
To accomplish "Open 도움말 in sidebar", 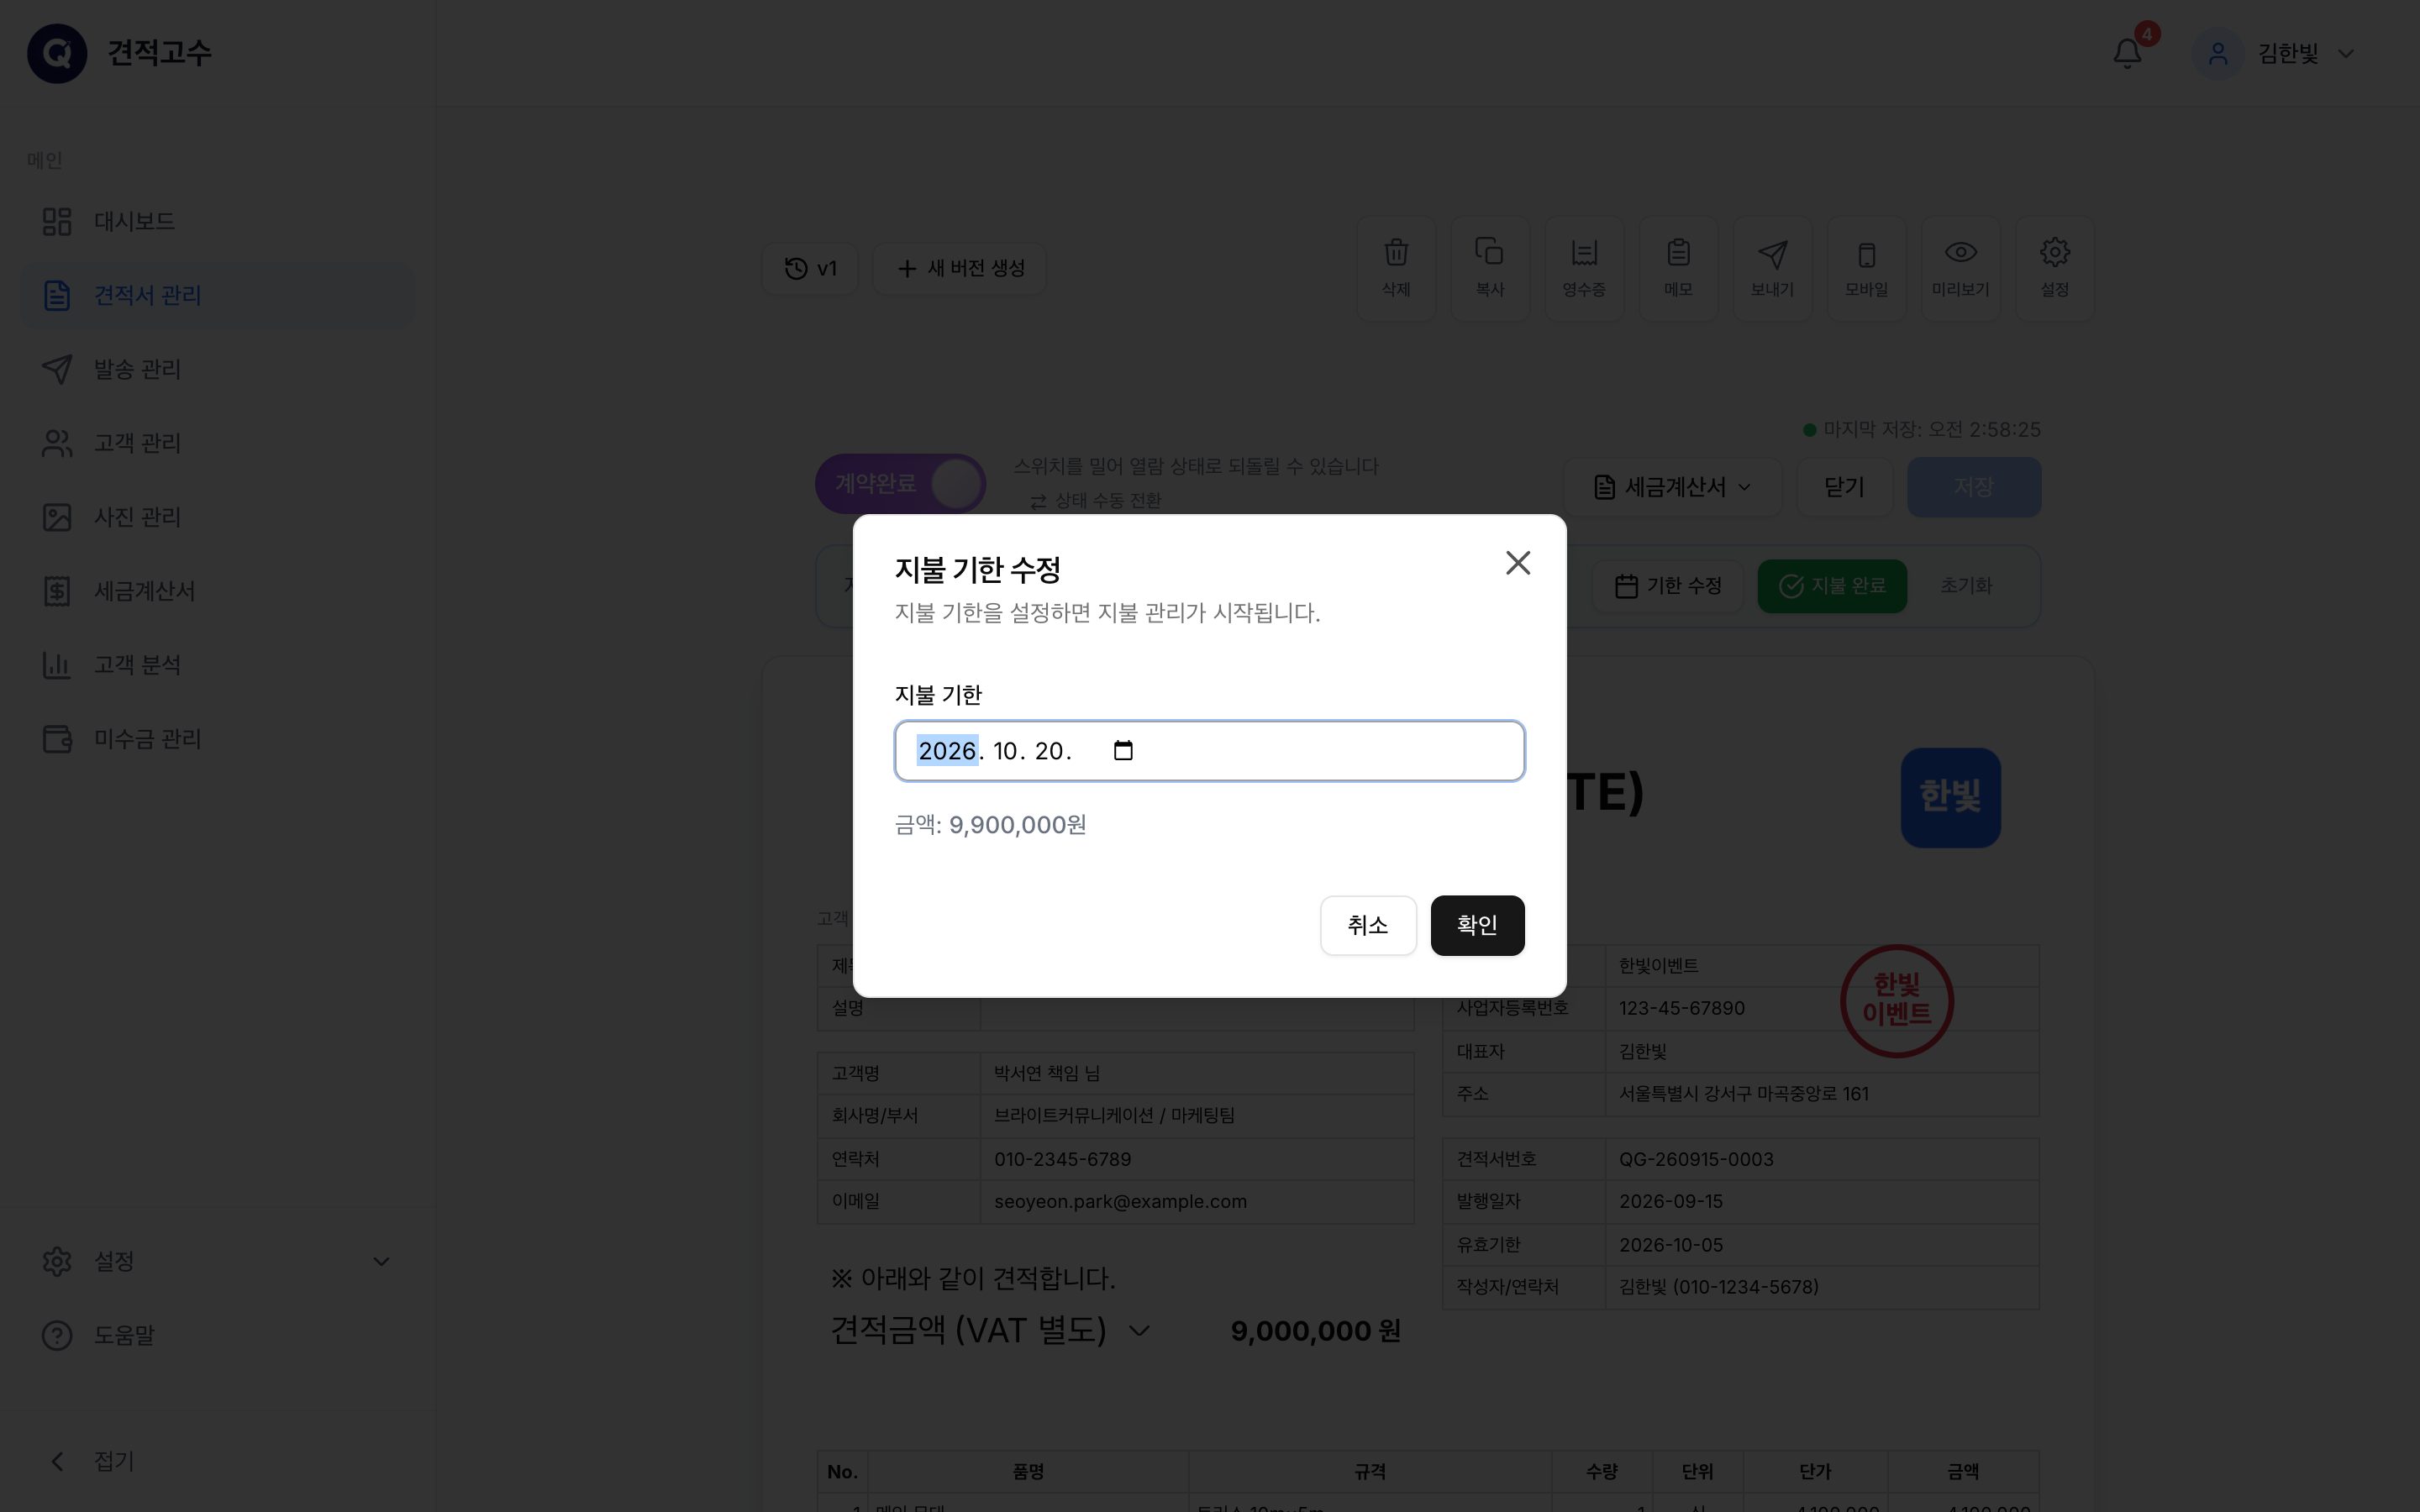I will pyautogui.click(x=218, y=1335).
